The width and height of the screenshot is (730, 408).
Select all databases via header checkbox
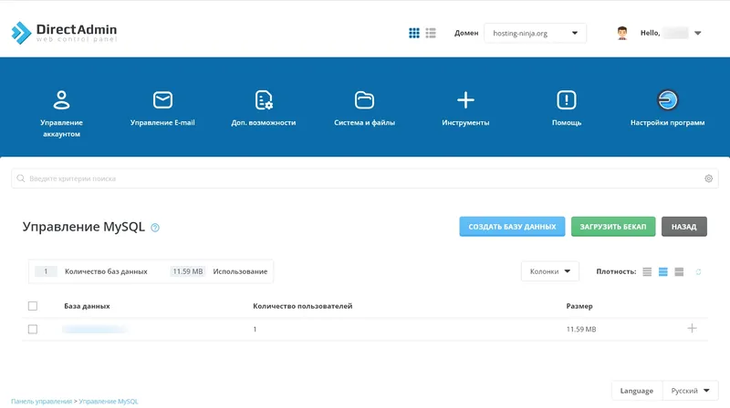pos(33,306)
